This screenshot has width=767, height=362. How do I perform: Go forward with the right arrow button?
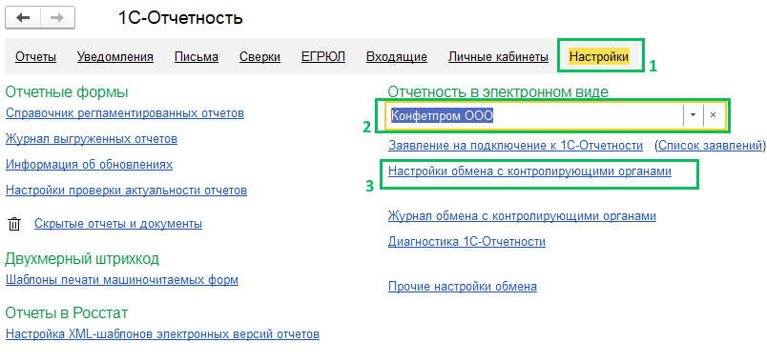(57, 17)
